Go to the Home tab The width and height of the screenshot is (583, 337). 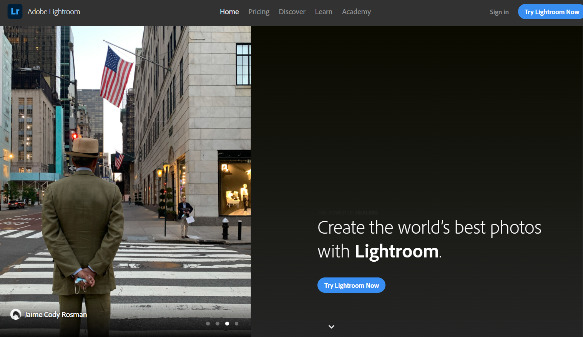(229, 12)
